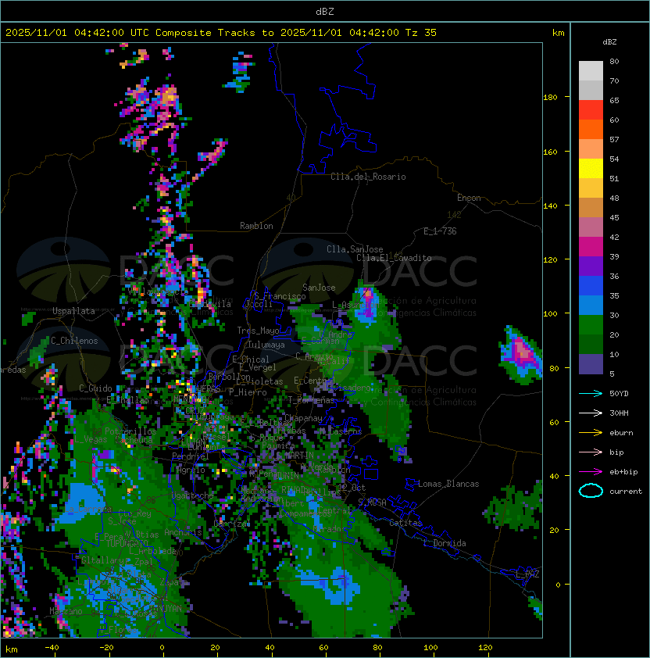Pick the light blue swatch between 35 and 30
Screen dimensions: 650x658
[591, 306]
